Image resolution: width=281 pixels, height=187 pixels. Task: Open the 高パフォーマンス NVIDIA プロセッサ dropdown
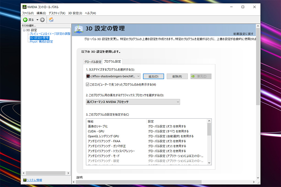click(x=133, y=102)
